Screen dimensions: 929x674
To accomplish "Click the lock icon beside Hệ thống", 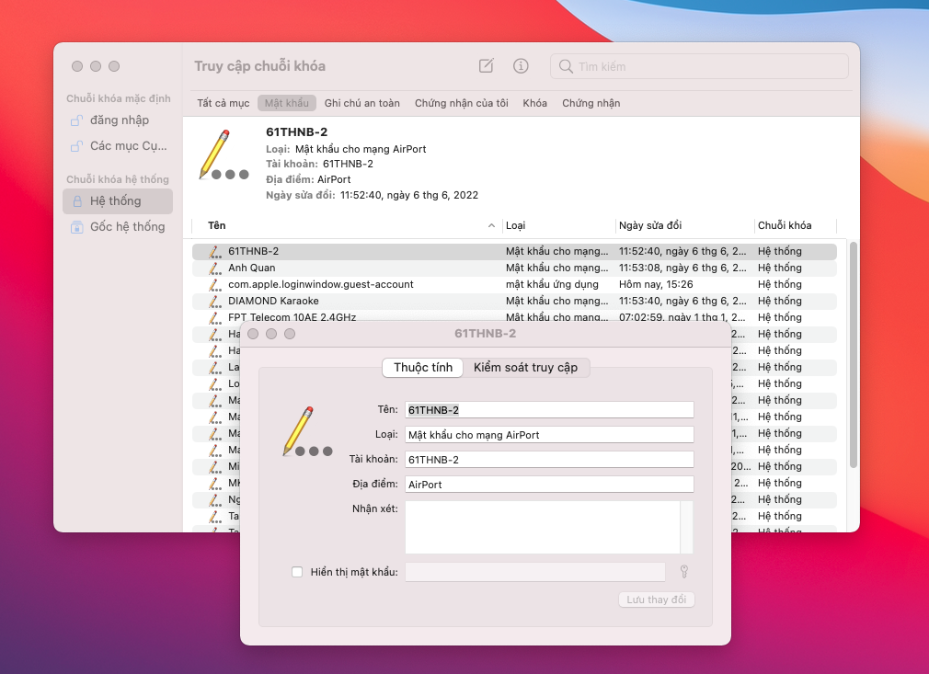I will [77, 201].
